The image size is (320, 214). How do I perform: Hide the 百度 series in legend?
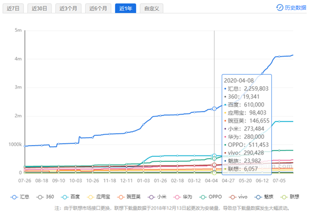(x=70, y=197)
